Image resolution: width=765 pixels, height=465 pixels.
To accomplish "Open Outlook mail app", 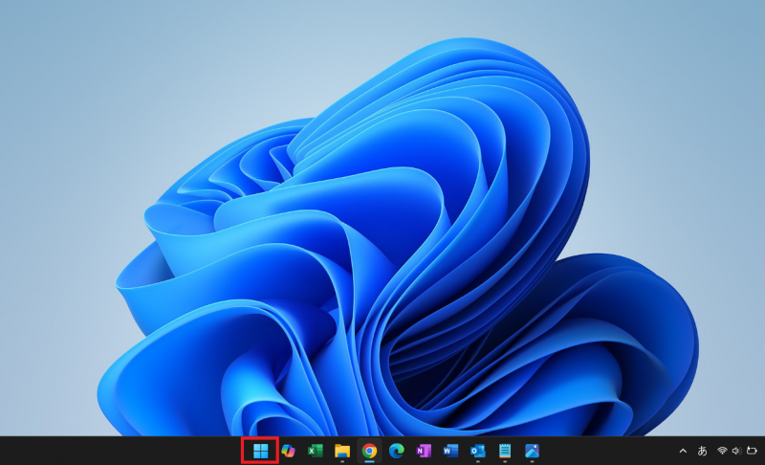I will point(477,451).
